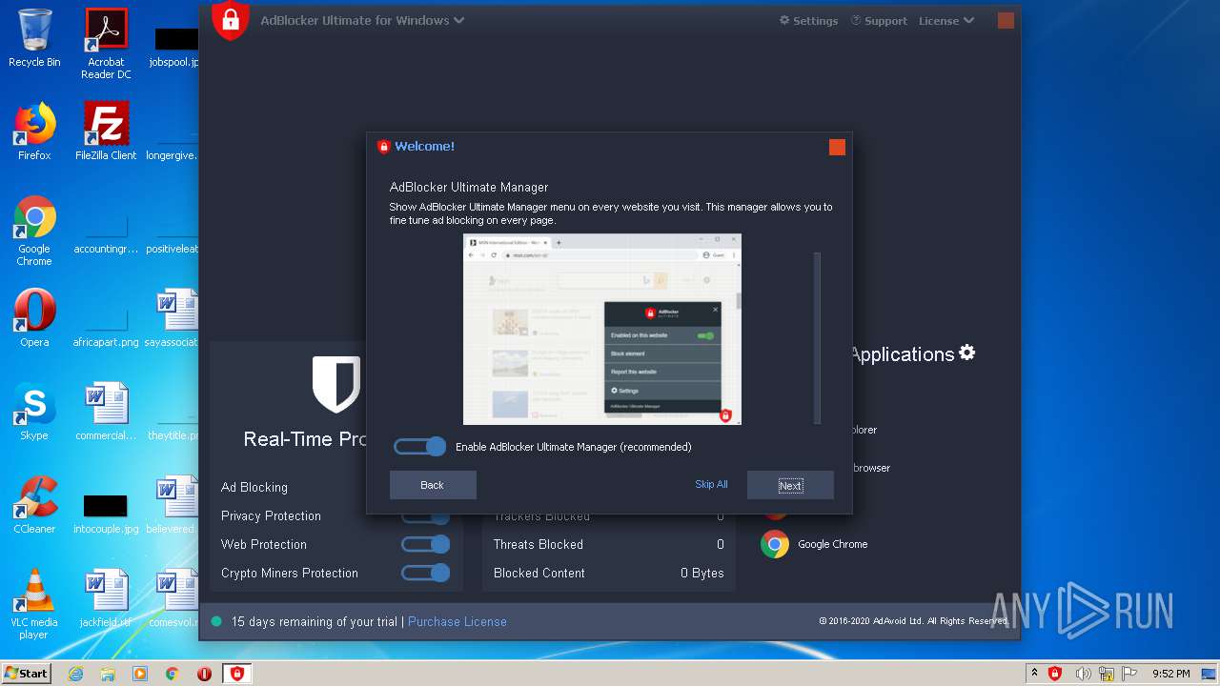Open the FileZilla Client desktop icon
1220x686 pixels.
[106, 131]
